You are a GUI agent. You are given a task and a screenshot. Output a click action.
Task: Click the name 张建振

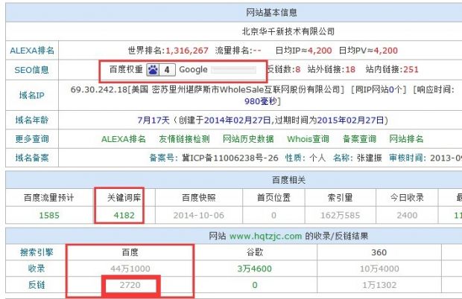point(369,158)
